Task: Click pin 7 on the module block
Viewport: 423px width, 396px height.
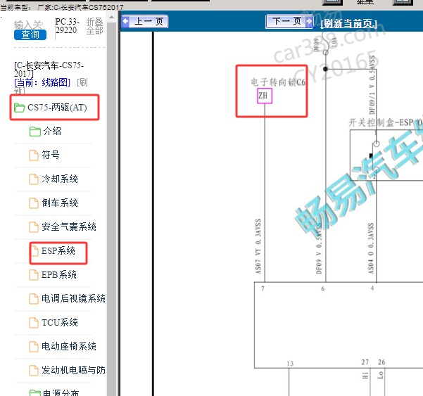Action: pos(263,288)
